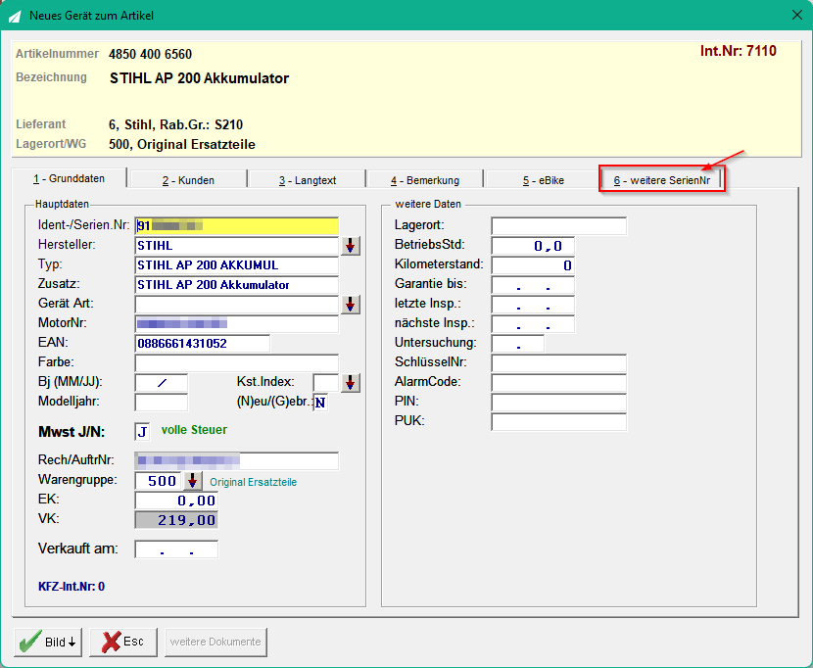Click '500, Original Ersatzteile' header text
Image resolution: width=813 pixels, height=668 pixels.
point(182,144)
